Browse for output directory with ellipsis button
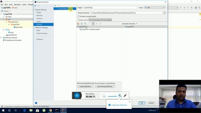Image resolution: width=201 pixels, height=113 pixels. (x=165, y=13)
